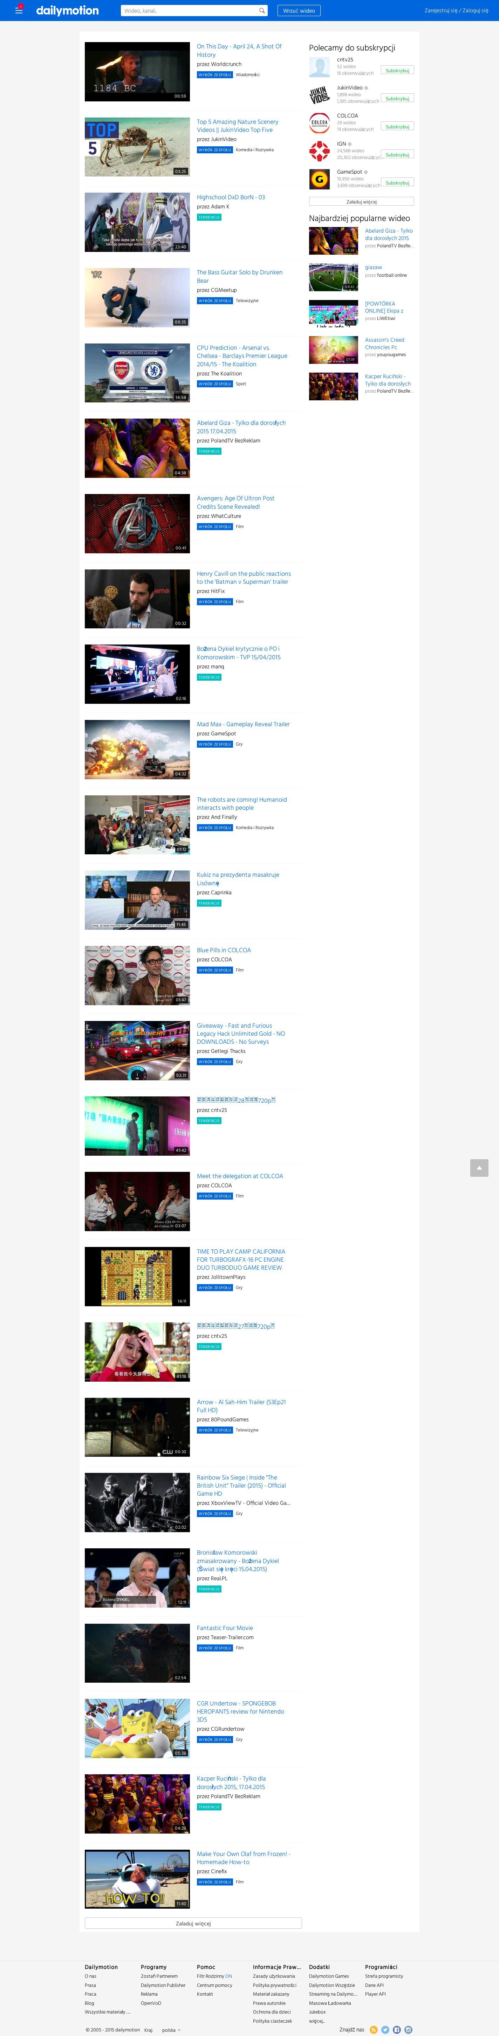Open the Sport category tag
499x2036 pixels.
241,383
